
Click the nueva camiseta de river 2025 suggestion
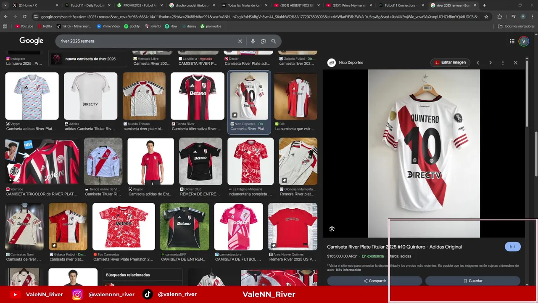point(88,59)
